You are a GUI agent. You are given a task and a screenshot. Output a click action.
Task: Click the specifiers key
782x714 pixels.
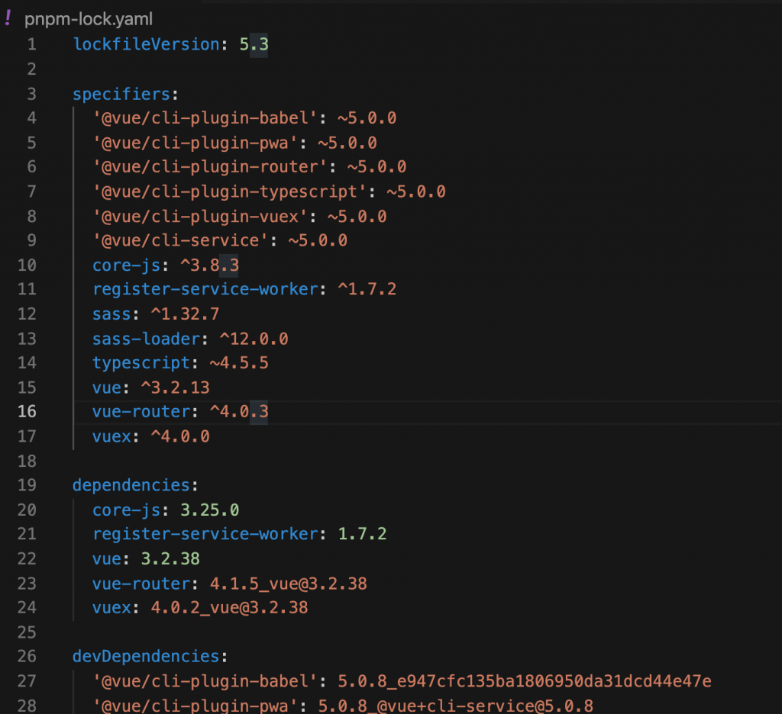[x=121, y=94]
